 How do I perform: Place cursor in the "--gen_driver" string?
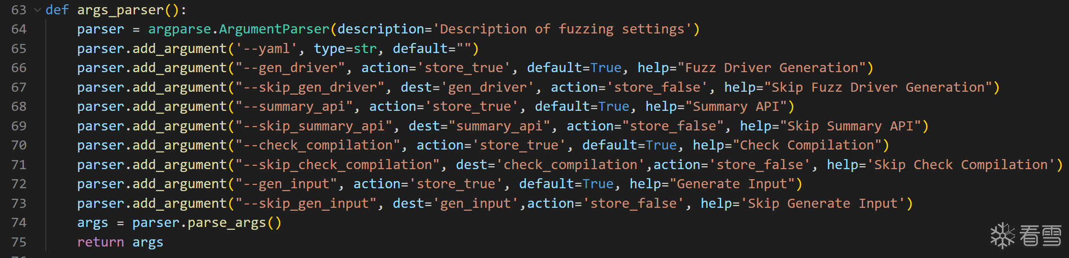click(290, 68)
